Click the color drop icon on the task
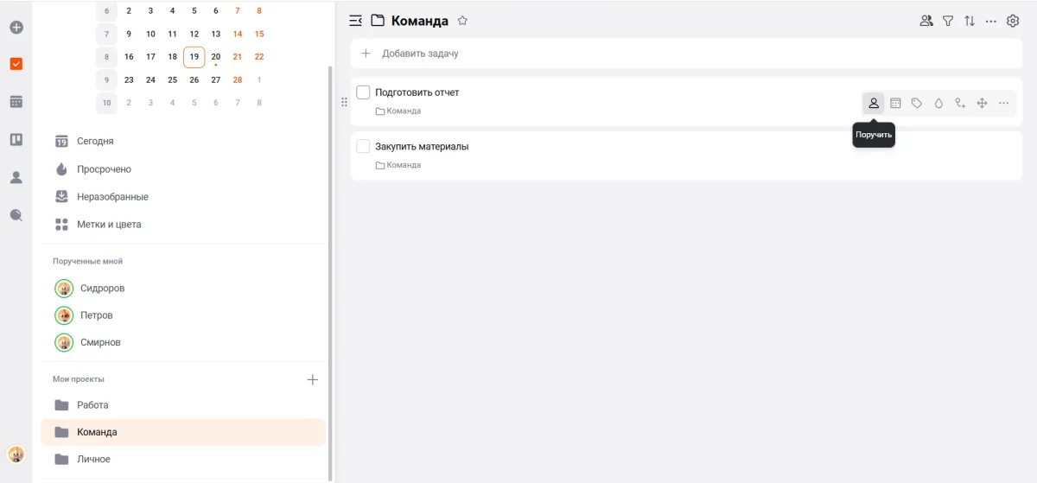 938,103
